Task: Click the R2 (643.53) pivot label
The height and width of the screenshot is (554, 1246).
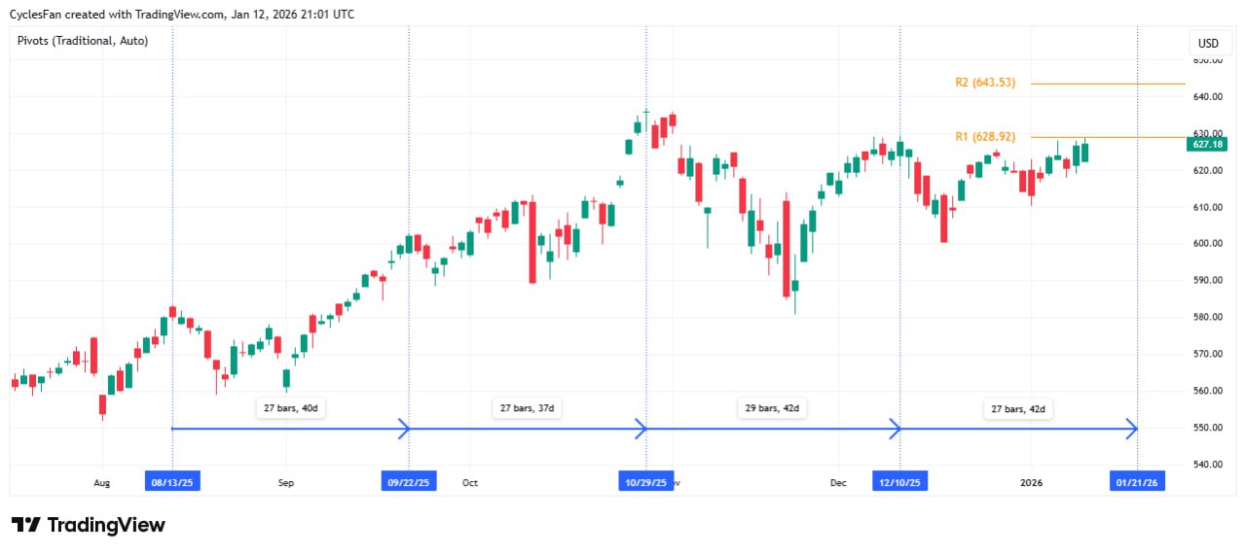Action: coord(985,83)
